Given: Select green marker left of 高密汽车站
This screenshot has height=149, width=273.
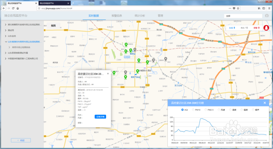Looking at the screenshot, I should [126, 77].
